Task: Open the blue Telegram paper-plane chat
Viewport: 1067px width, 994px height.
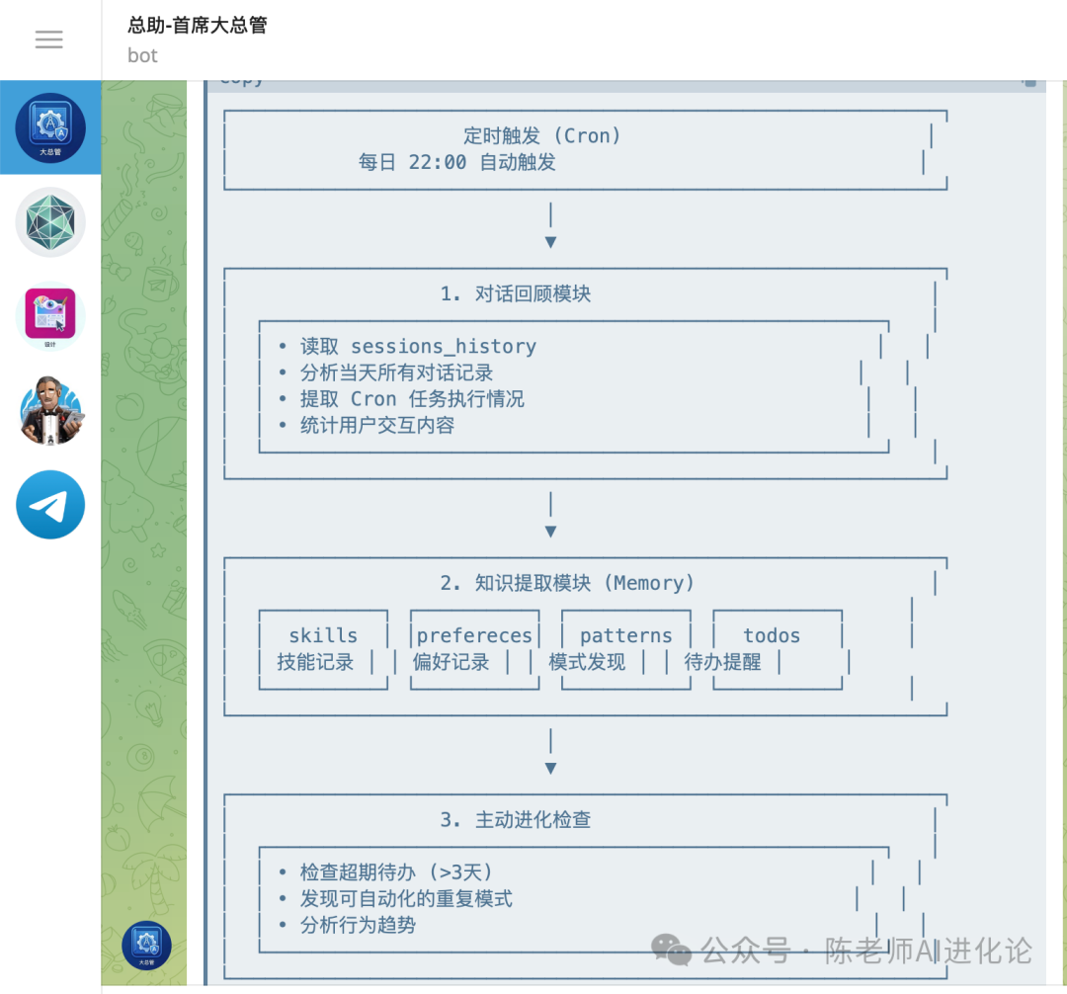Action: (x=50, y=505)
